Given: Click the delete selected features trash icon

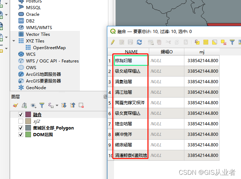Looking at the screenshot, I should pos(159,42).
